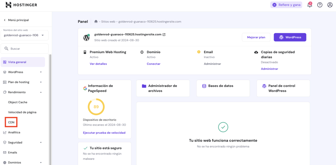Select CDN in the sidebar
Image resolution: width=336 pixels, height=165 pixels.
[x=11, y=122]
